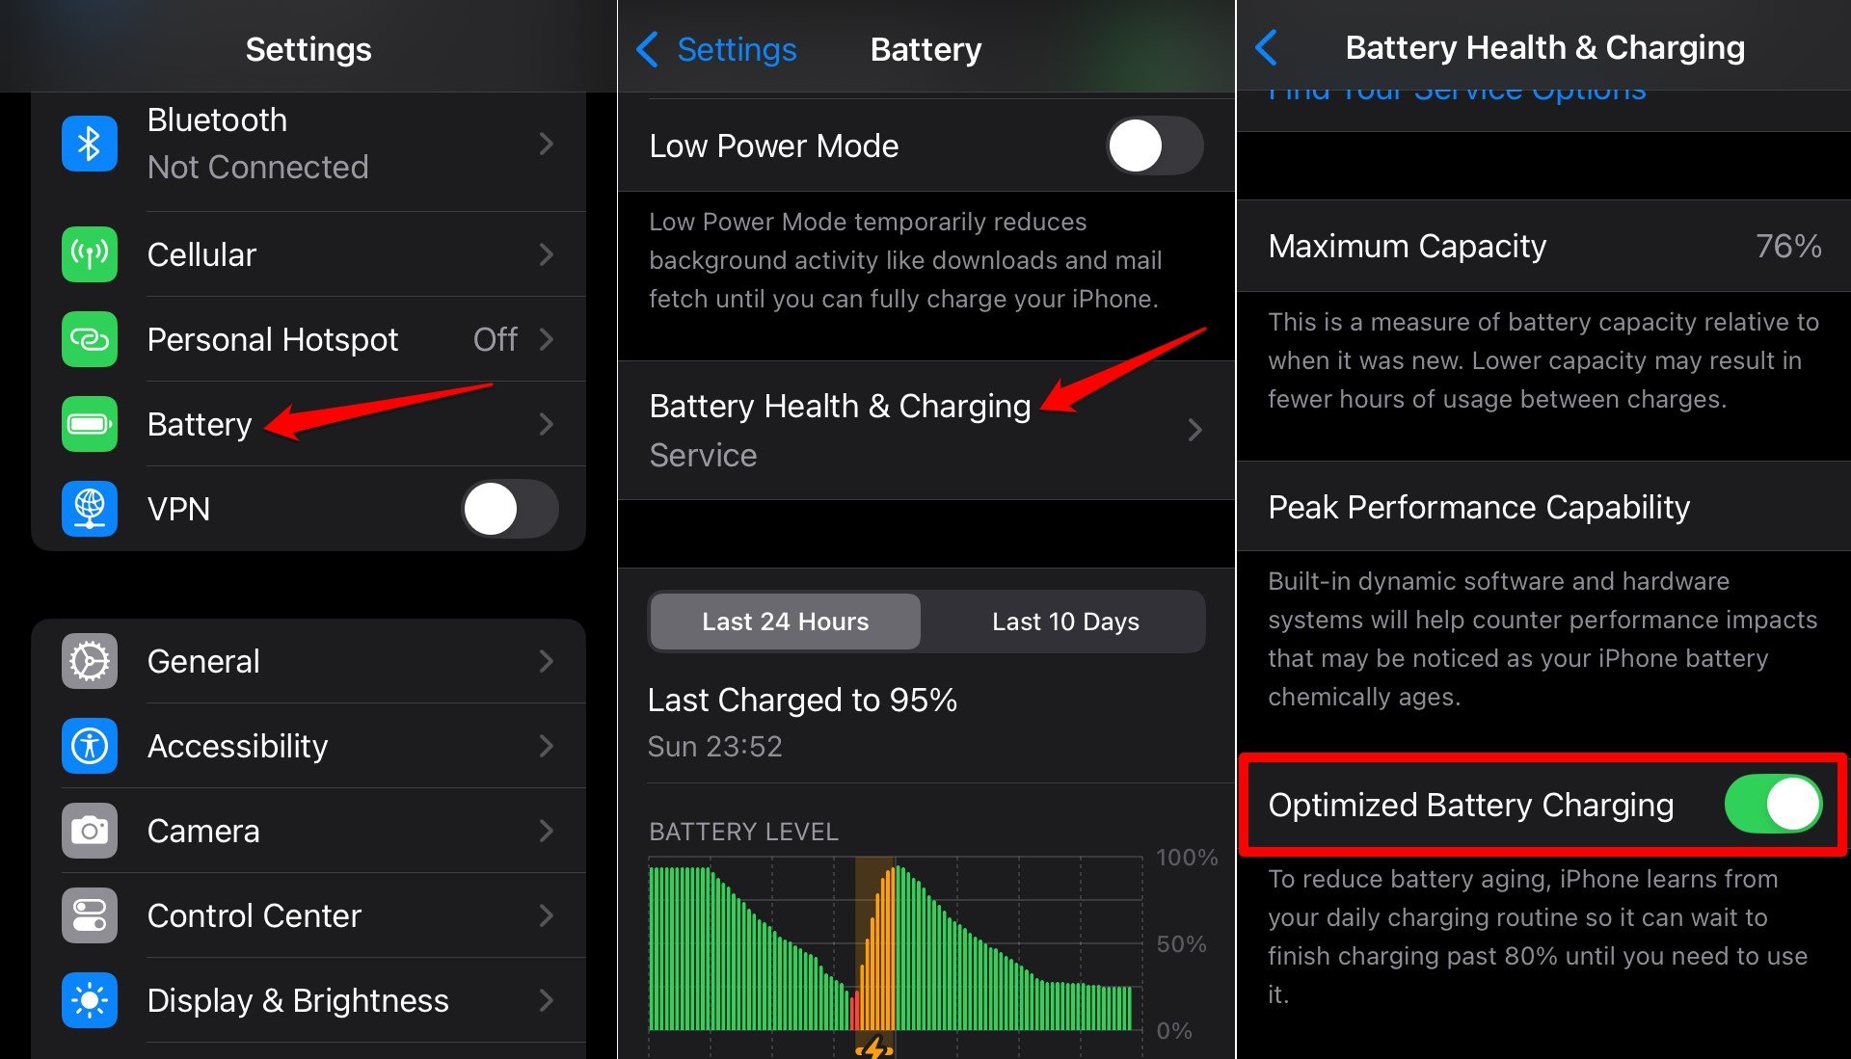Screen dimensions: 1851x1059
Task: Select the Last 24 Hours tab
Action: 785,622
